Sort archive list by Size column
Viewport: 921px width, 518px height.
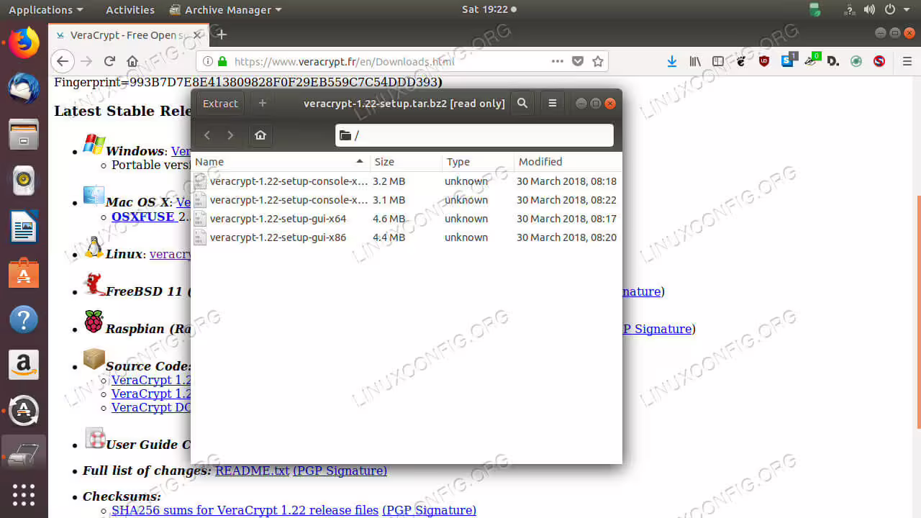pos(406,162)
